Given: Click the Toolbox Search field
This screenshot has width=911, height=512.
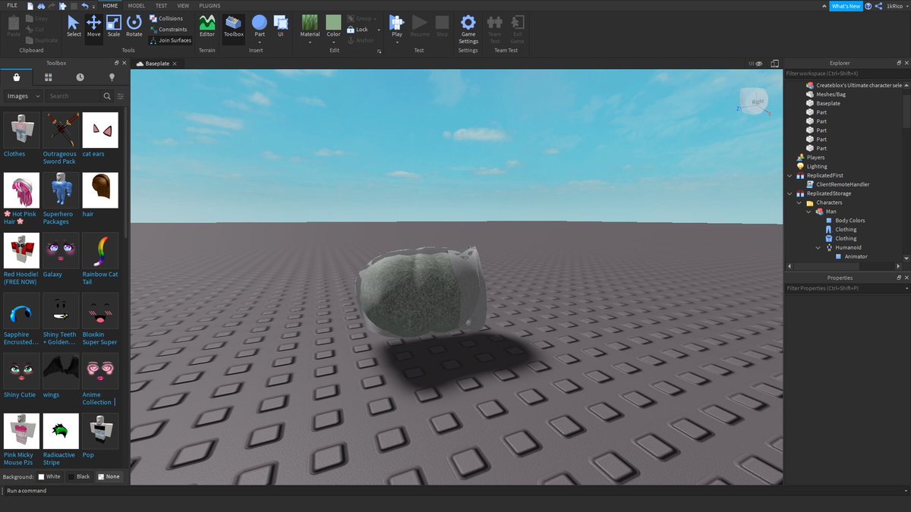Looking at the screenshot, I should (73, 96).
